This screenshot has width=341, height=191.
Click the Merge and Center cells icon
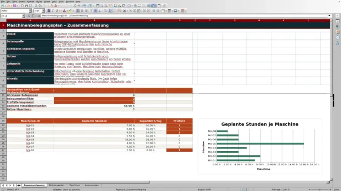coord(111,11)
